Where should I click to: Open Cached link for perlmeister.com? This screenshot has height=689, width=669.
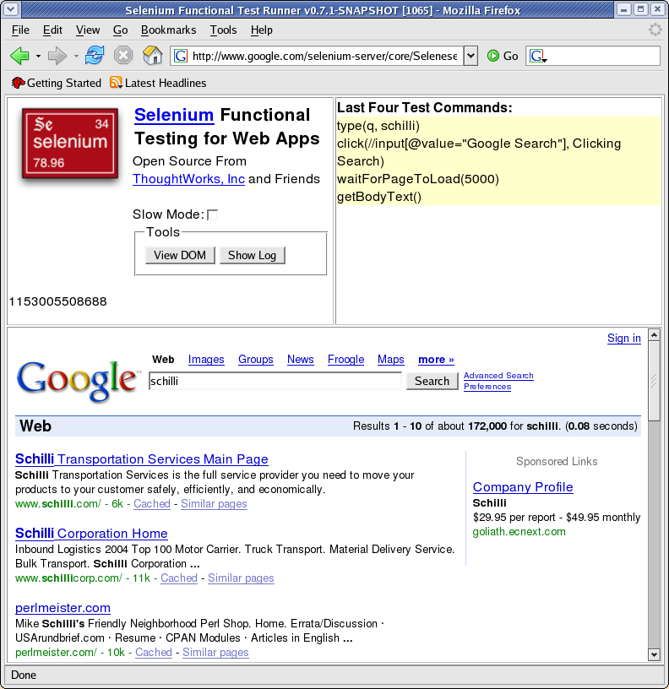(x=154, y=652)
